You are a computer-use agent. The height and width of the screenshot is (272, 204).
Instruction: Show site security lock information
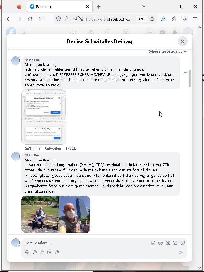67,19
